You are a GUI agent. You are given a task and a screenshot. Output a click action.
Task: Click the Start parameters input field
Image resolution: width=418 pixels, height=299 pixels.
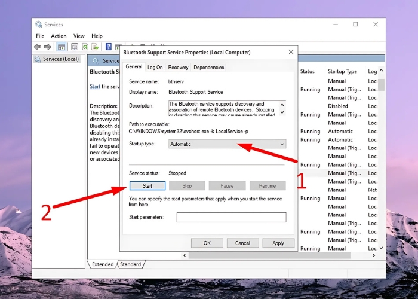pyautogui.click(x=231, y=218)
